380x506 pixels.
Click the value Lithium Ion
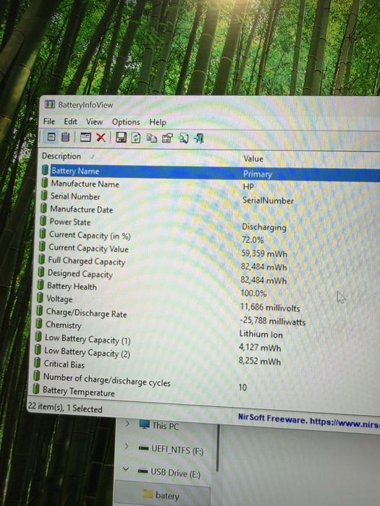(261, 334)
